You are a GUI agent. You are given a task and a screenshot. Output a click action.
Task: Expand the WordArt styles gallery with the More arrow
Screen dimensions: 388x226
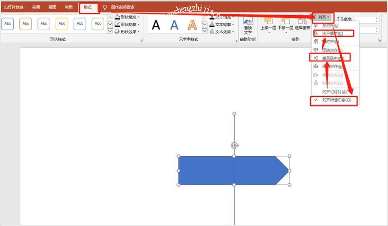pos(204,31)
